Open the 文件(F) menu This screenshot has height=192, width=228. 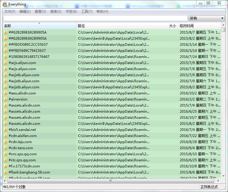pyautogui.click(x=10, y=12)
